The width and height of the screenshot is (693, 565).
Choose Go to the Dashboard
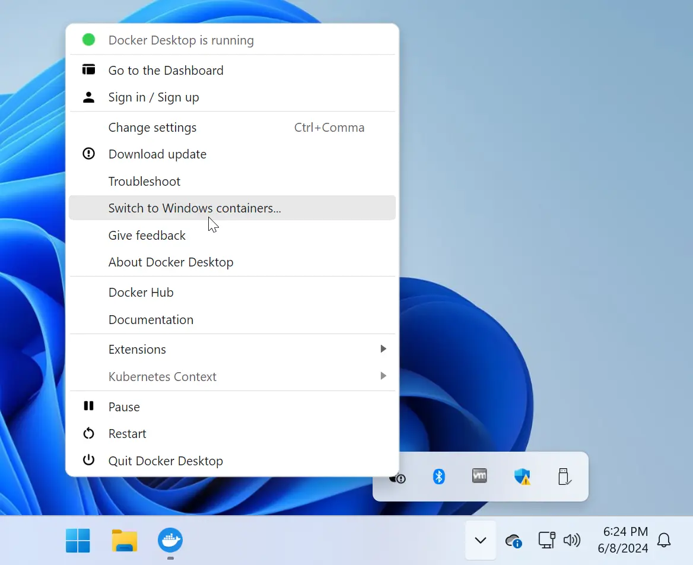(x=232, y=70)
